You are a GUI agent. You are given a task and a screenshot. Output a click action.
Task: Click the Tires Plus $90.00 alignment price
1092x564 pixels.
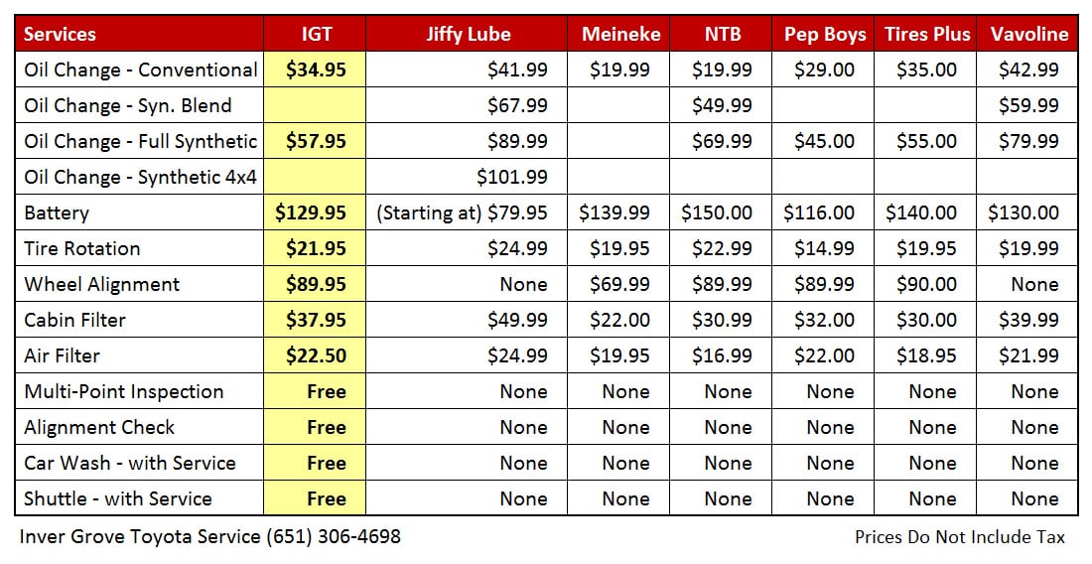(926, 284)
